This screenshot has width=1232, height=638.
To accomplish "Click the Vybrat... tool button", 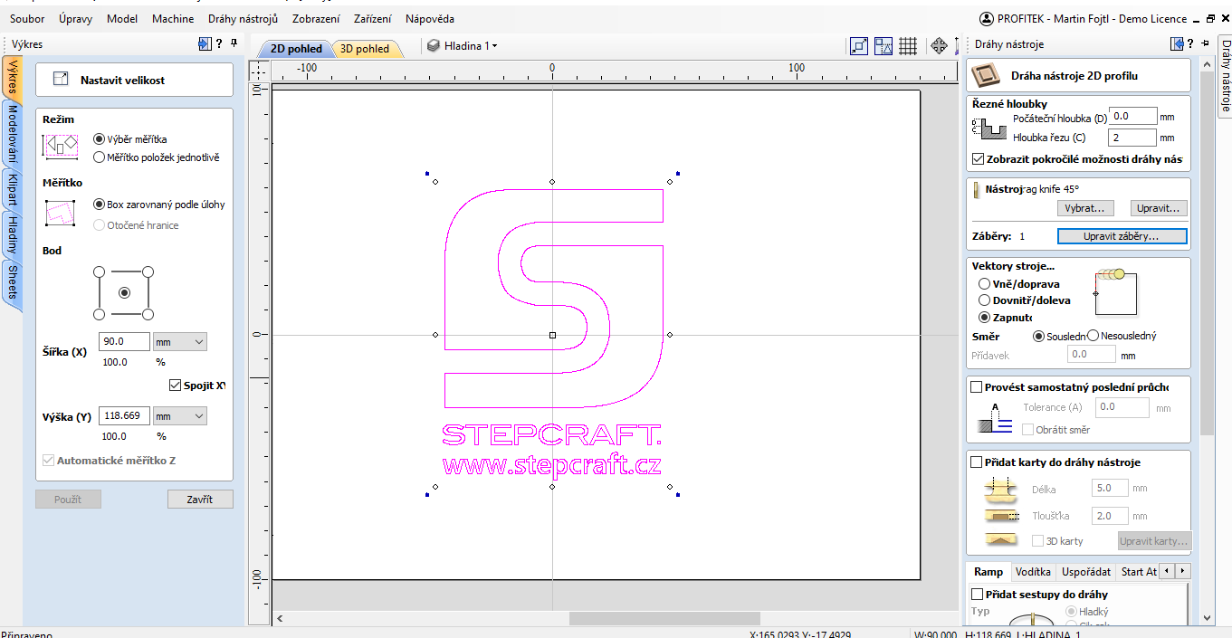I will pyautogui.click(x=1084, y=208).
